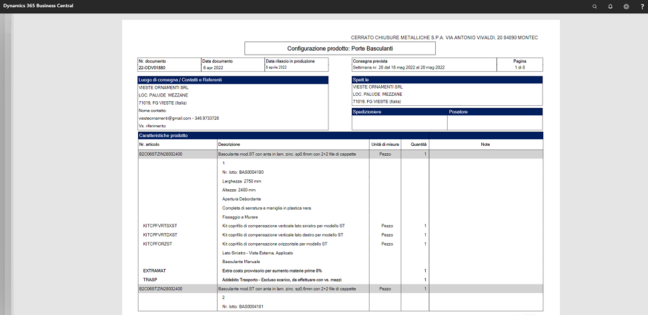648x315 pixels.
Task: Select the Unità di misura column header
Action: 385,145
